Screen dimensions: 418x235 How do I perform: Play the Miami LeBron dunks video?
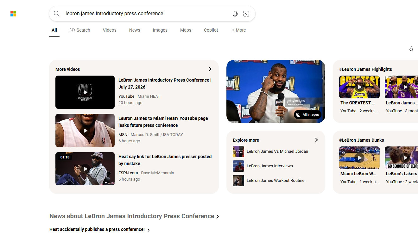tap(359, 158)
